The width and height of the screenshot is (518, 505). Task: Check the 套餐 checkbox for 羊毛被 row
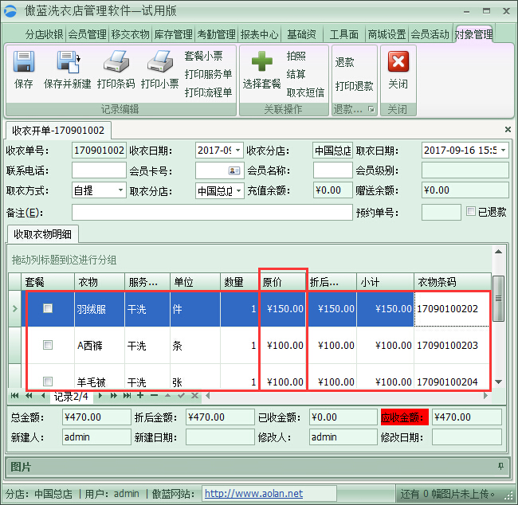pyautogui.click(x=48, y=382)
